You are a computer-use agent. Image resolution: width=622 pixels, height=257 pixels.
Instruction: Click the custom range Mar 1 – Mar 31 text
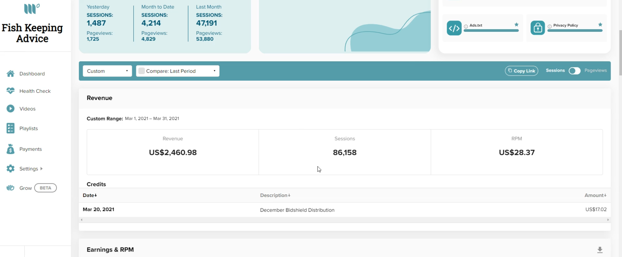[x=152, y=118]
